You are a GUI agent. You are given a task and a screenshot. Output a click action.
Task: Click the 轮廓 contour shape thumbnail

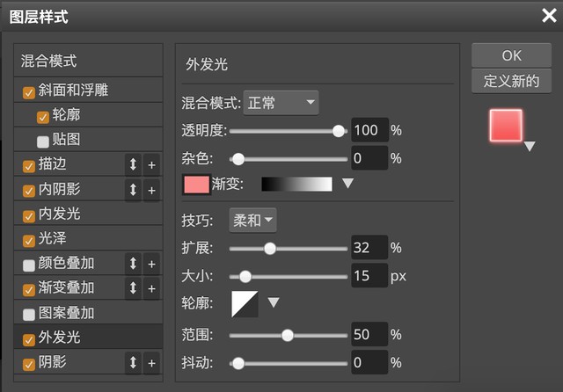pyautogui.click(x=245, y=304)
